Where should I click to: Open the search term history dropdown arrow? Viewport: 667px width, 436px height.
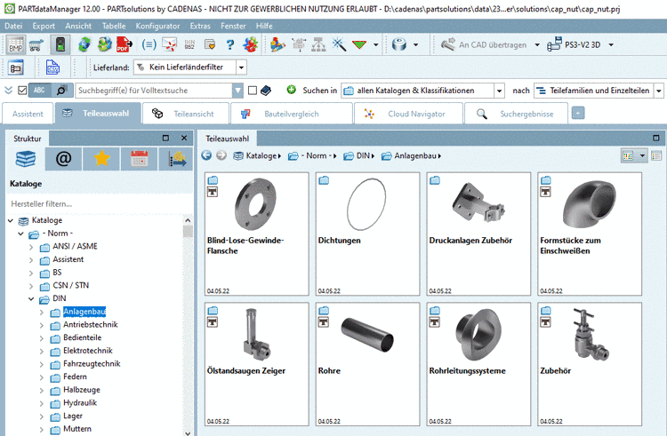point(237,91)
